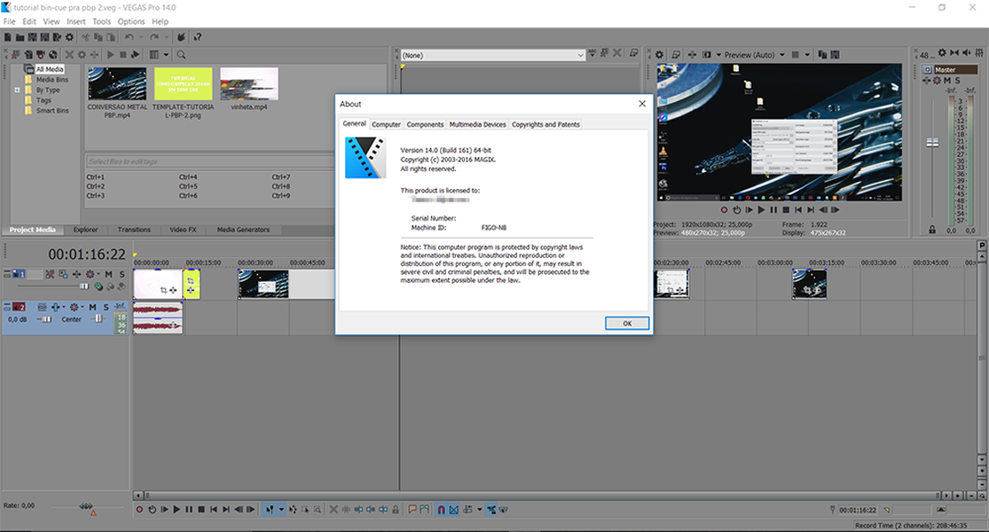Screen dimensions: 989x532
Task: Click Play in timeline transport bar
Action: (x=177, y=509)
